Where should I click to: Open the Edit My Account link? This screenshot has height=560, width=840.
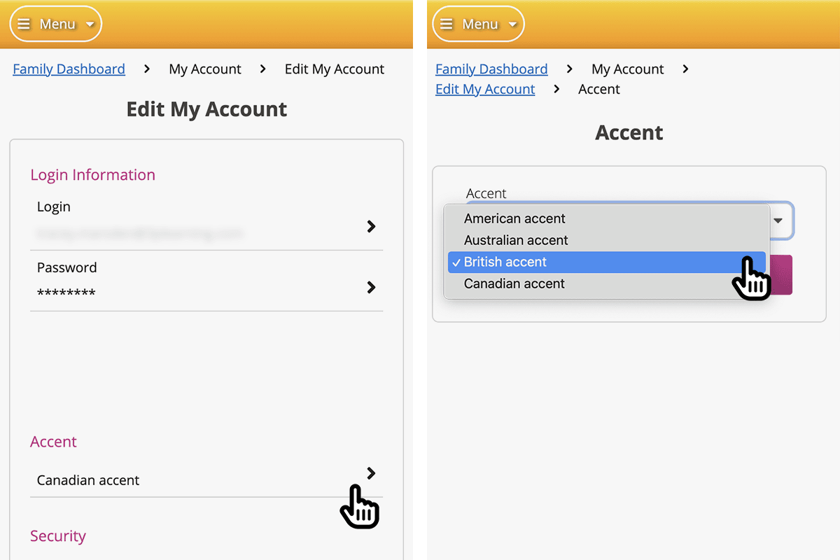[x=485, y=89]
